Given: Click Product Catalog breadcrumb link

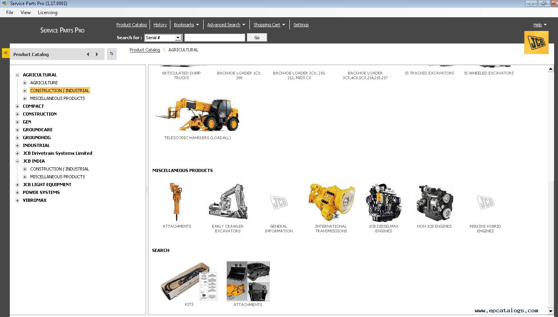Looking at the screenshot, I should (145, 50).
